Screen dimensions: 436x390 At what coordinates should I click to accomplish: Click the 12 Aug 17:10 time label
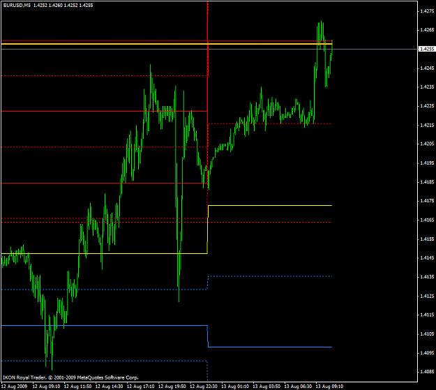pyautogui.click(x=140, y=387)
